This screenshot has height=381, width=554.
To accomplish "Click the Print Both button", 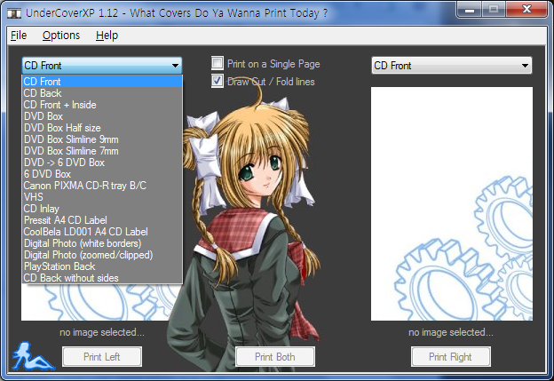I will (x=275, y=357).
